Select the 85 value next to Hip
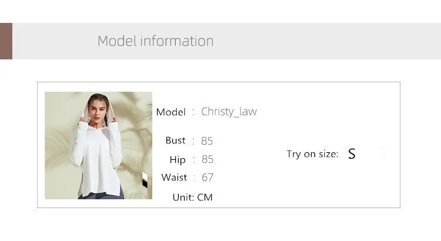This screenshot has width=441, height=241. coord(207,159)
